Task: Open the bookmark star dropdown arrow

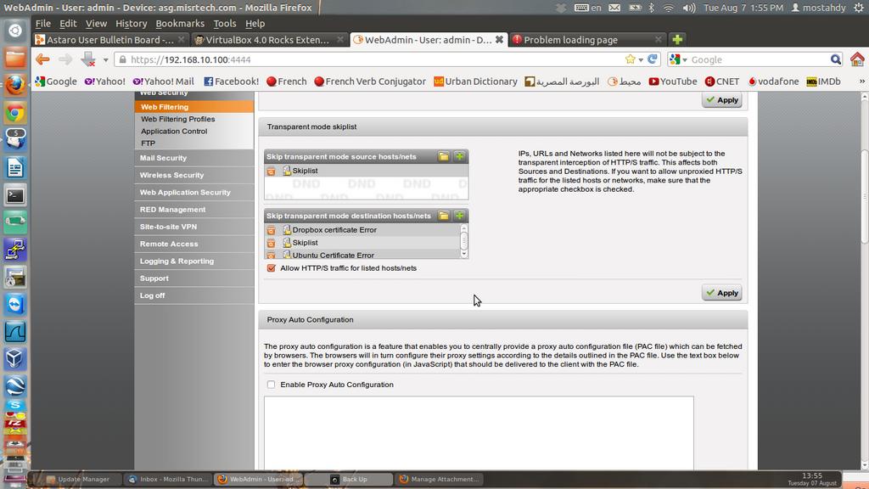Action: tap(641, 60)
